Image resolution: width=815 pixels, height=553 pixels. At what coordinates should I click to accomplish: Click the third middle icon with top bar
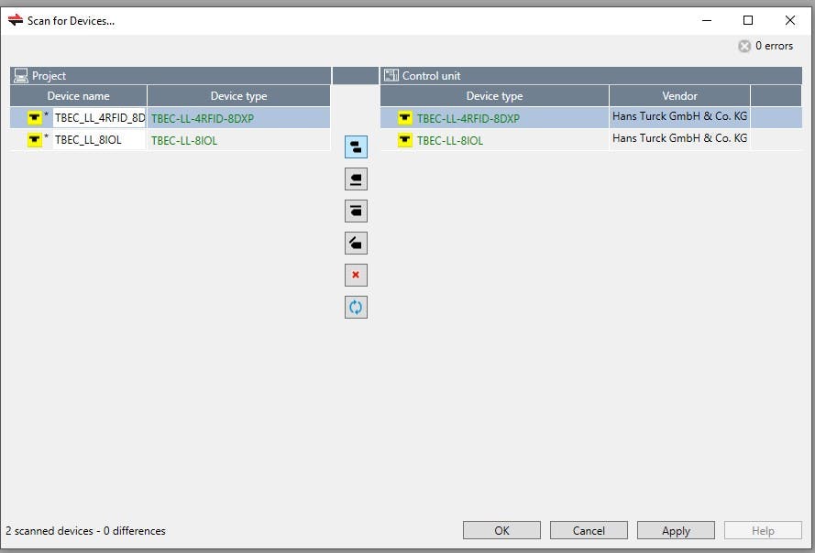tap(356, 211)
